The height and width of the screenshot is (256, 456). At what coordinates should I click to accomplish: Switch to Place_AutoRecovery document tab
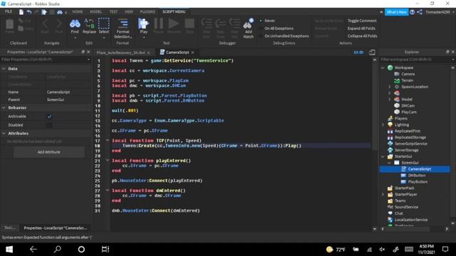point(120,53)
